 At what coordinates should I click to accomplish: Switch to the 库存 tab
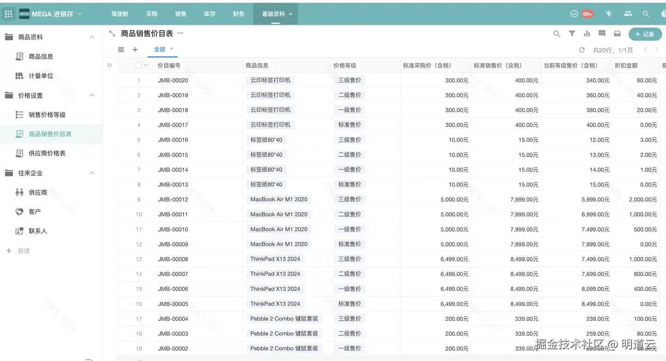pos(210,14)
